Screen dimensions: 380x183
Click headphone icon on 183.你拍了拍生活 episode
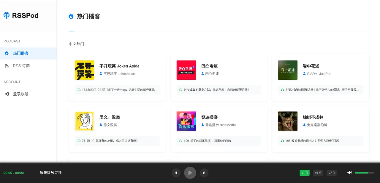(79, 90)
